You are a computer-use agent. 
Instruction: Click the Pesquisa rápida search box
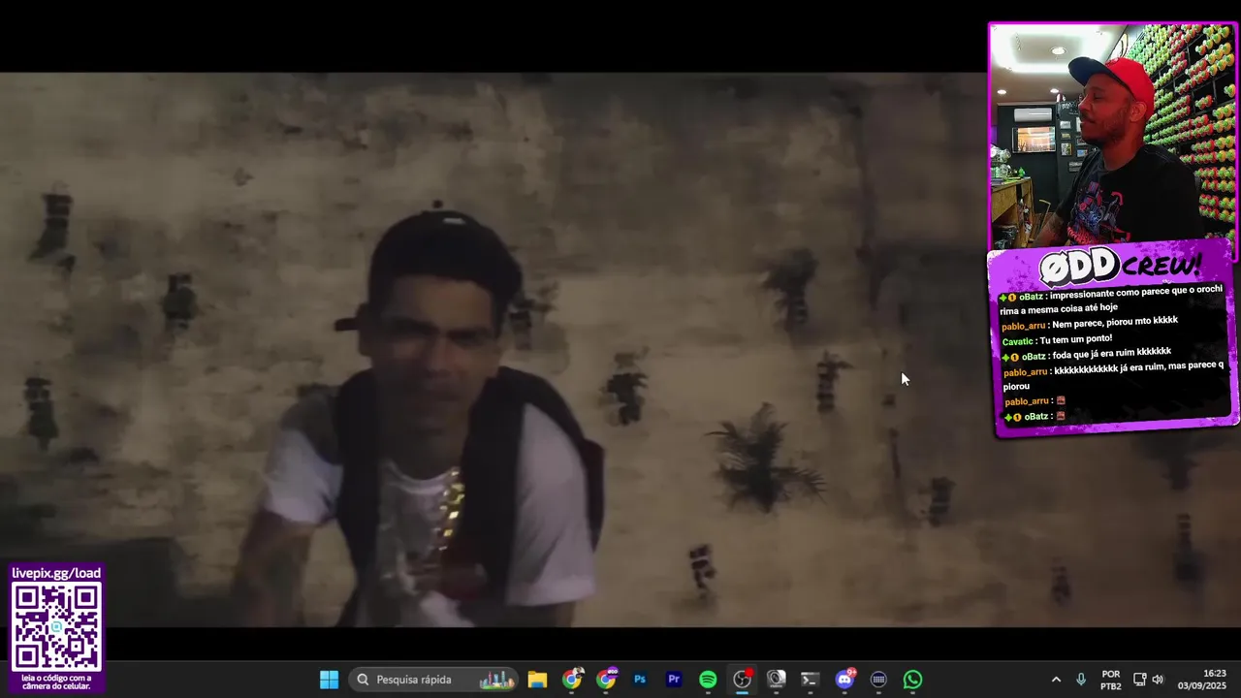pyautogui.click(x=433, y=680)
